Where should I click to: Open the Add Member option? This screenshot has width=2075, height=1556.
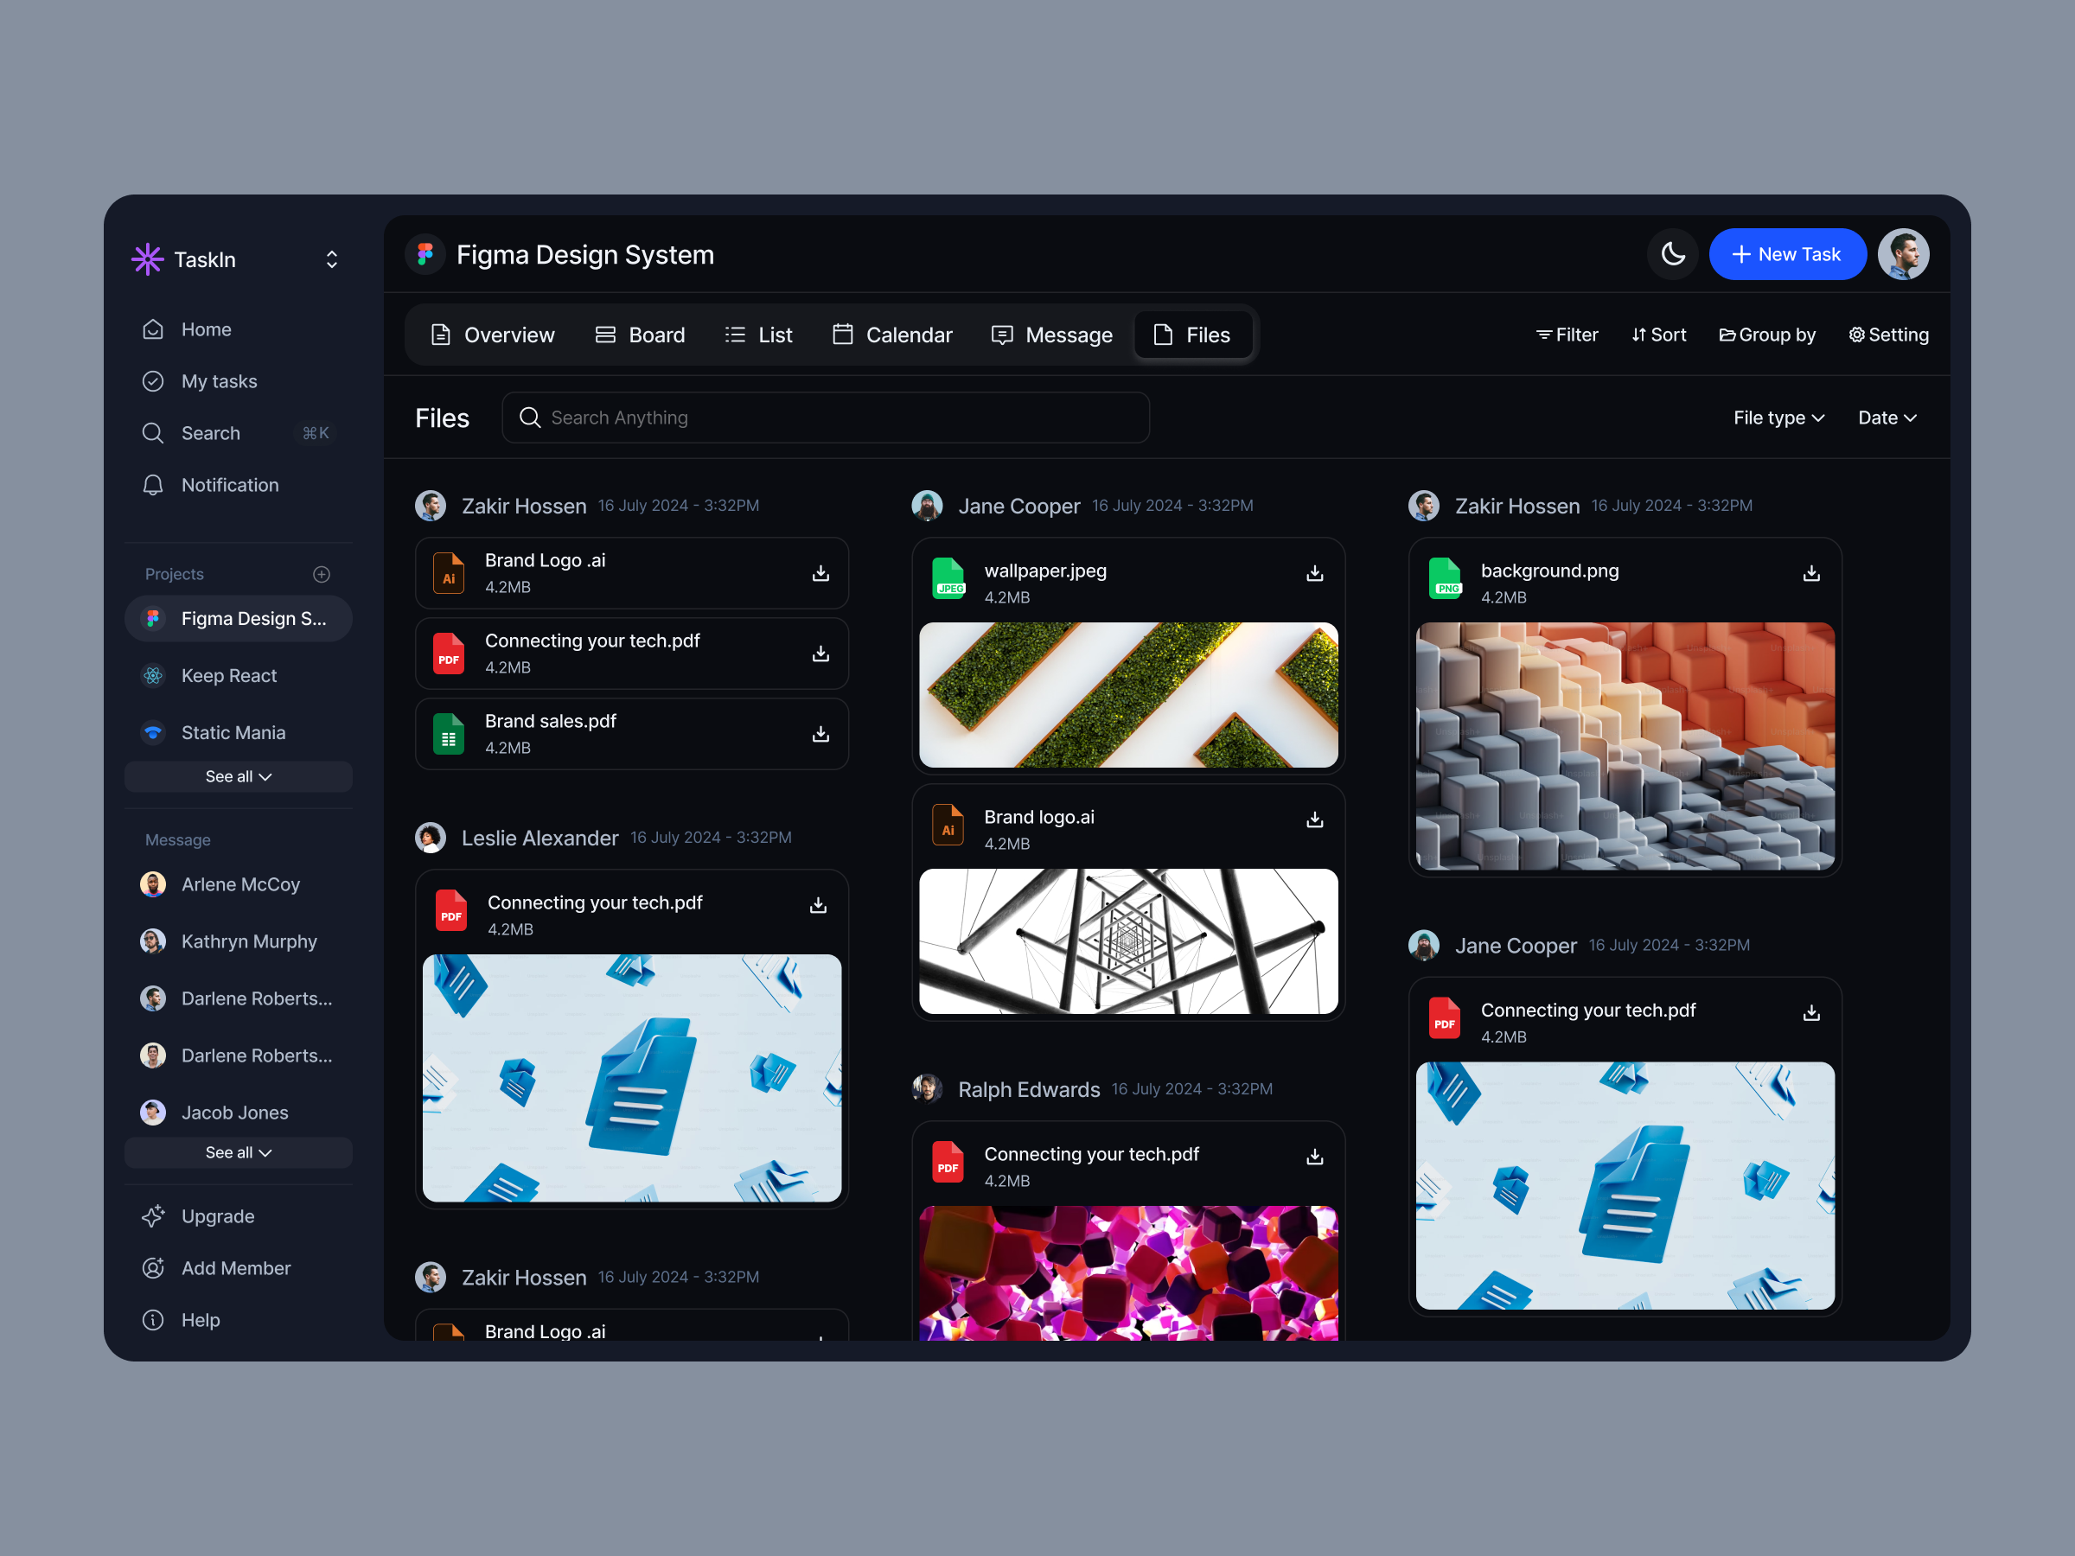235,1267
